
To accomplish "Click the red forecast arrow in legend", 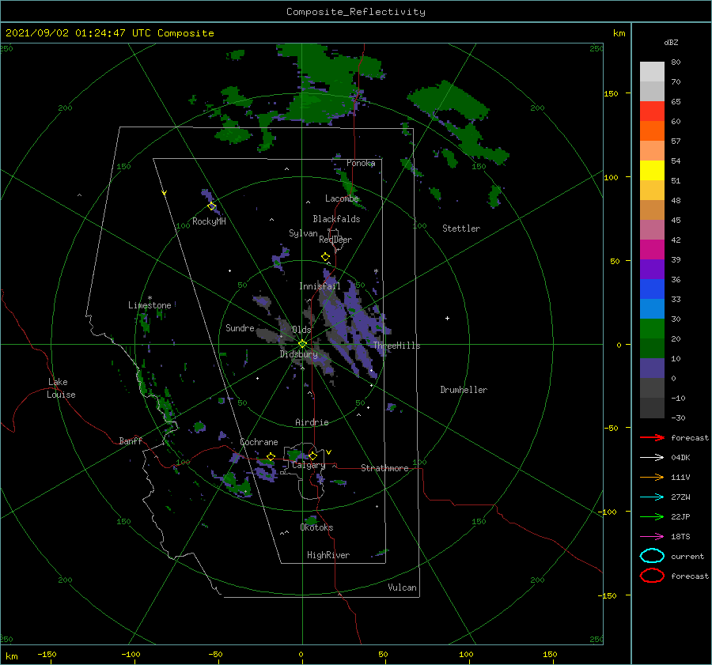I will (652, 437).
